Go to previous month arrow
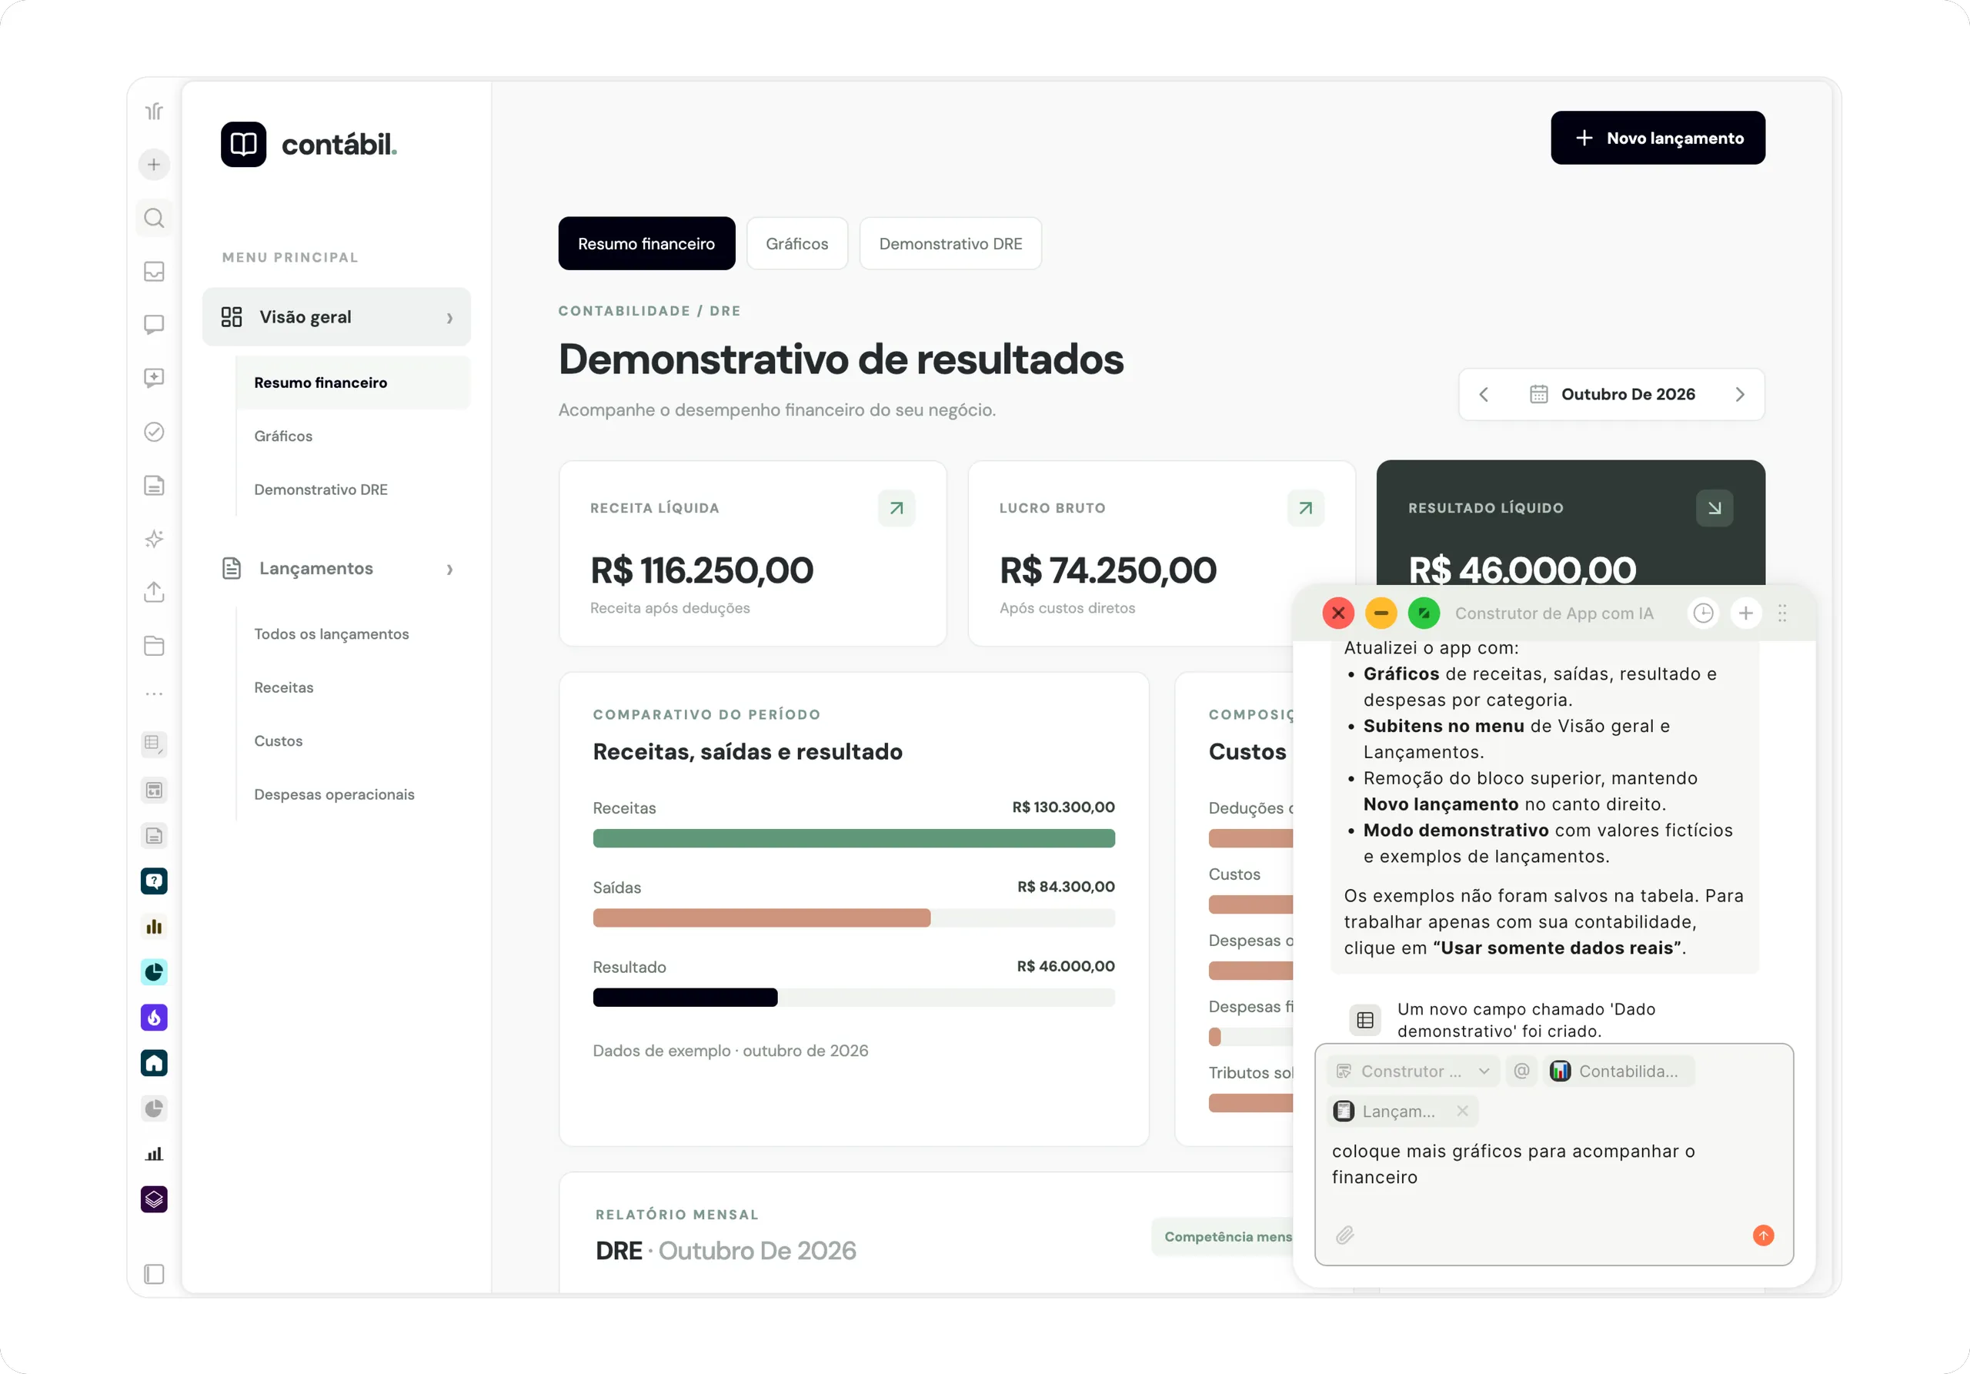Viewport: 1970px width, 1374px height. (x=1484, y=394)
